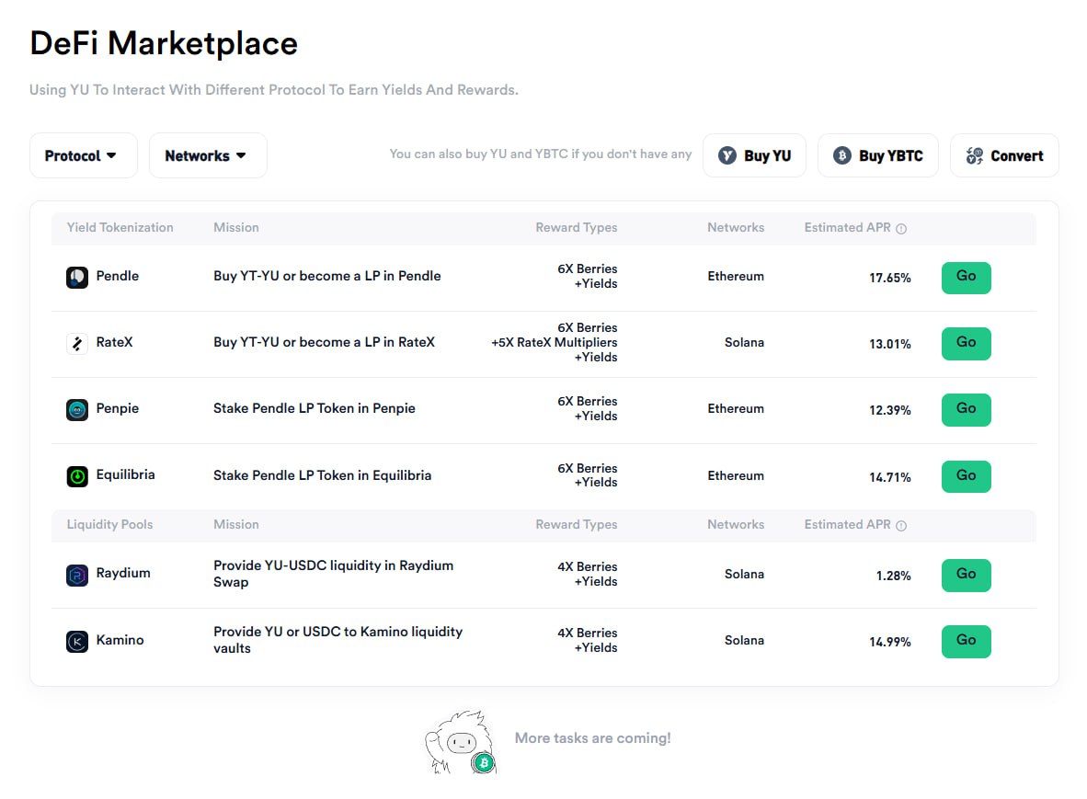Open the Protocol filter dropdown
This screenshot has height=799, width=1087.
click(x=83, y=155)
